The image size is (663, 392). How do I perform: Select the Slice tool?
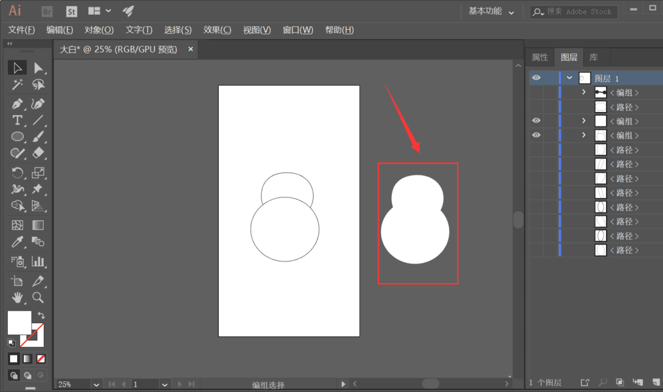click(x=38, y=281)
